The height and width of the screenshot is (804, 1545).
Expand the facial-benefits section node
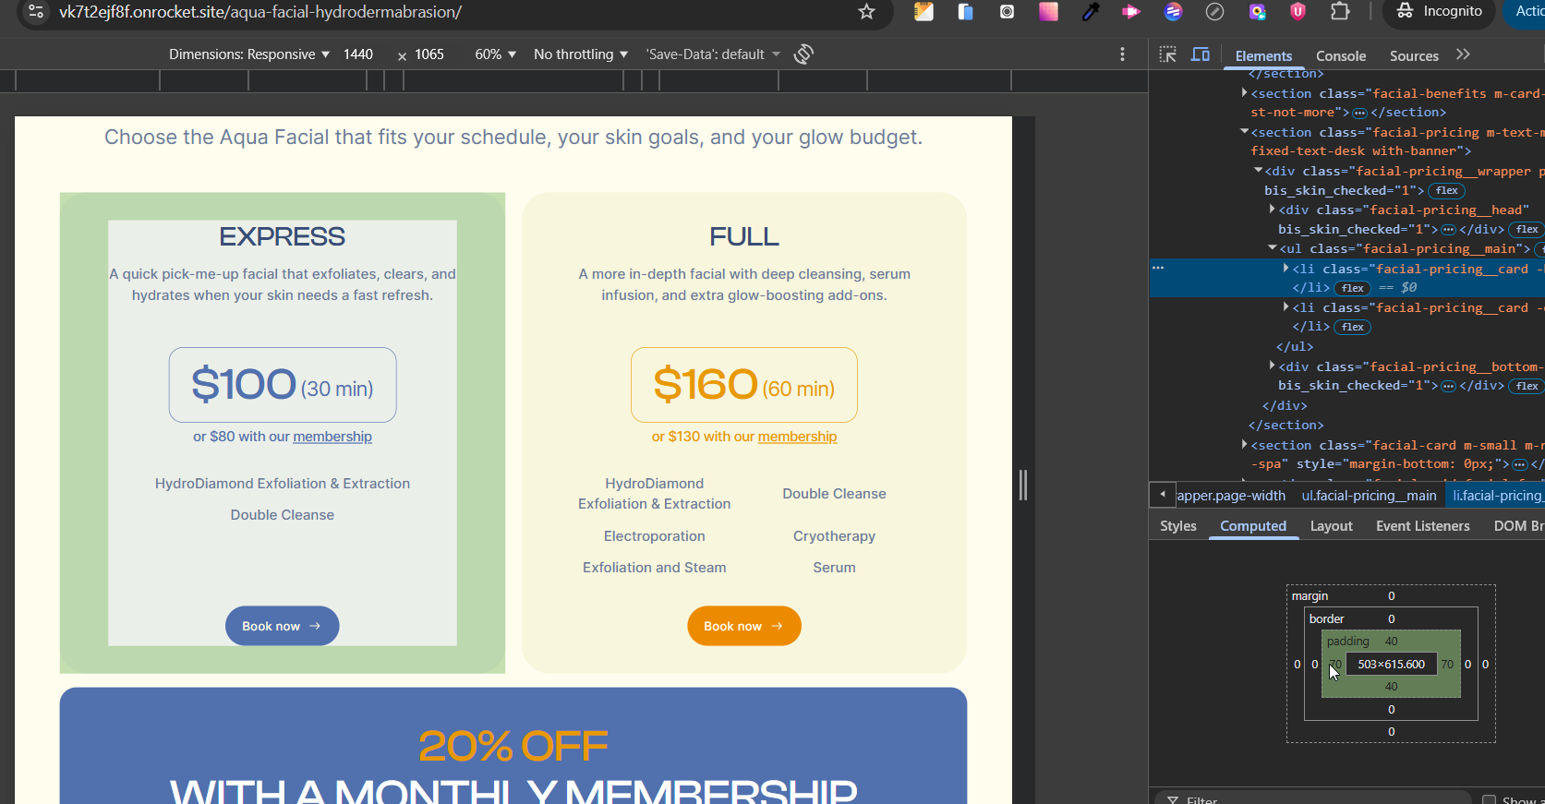pos(1245,93)
